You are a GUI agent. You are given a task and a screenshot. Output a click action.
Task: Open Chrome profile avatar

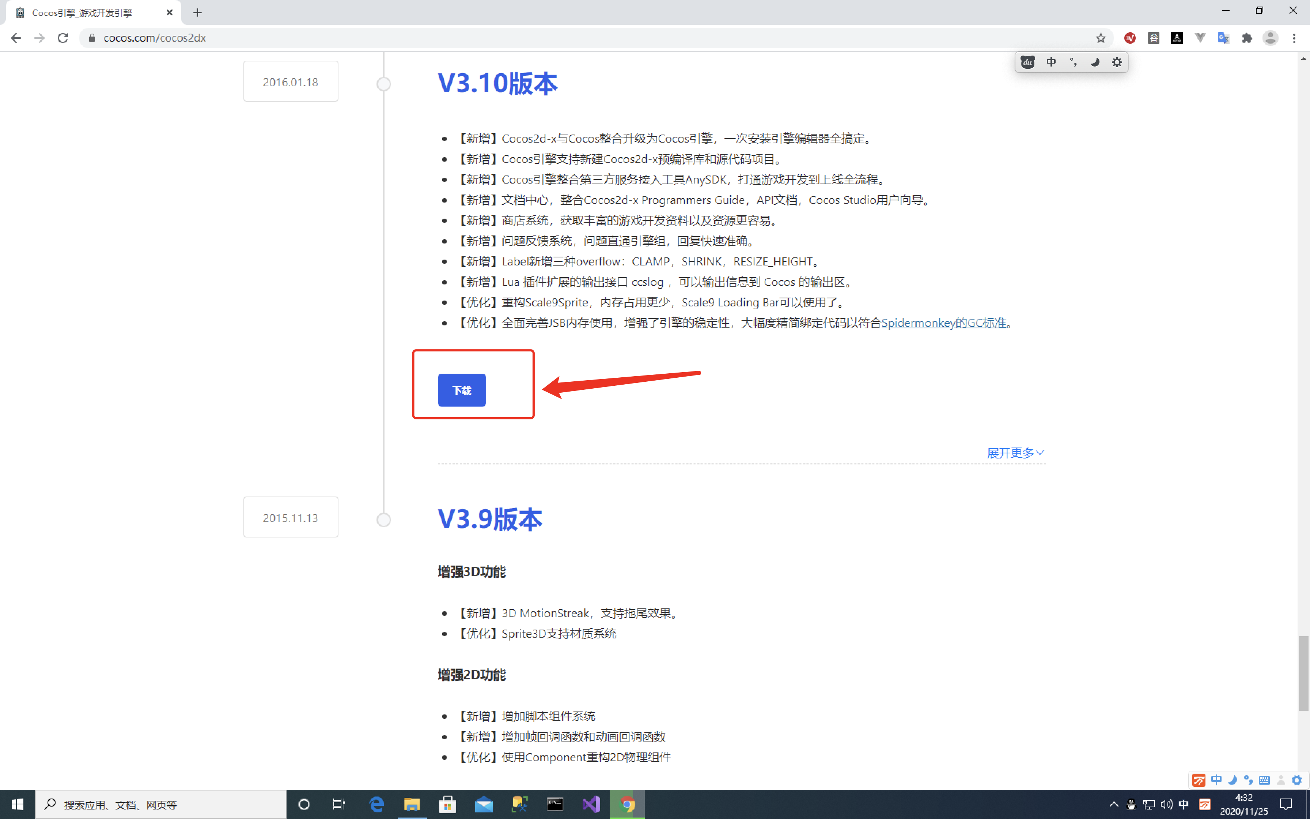1270,38
